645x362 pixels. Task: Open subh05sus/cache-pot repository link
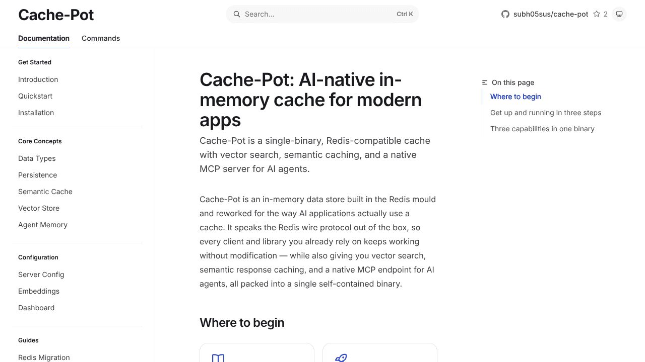551,14
